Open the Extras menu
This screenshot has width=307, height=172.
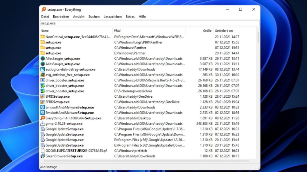coord(130,17)
